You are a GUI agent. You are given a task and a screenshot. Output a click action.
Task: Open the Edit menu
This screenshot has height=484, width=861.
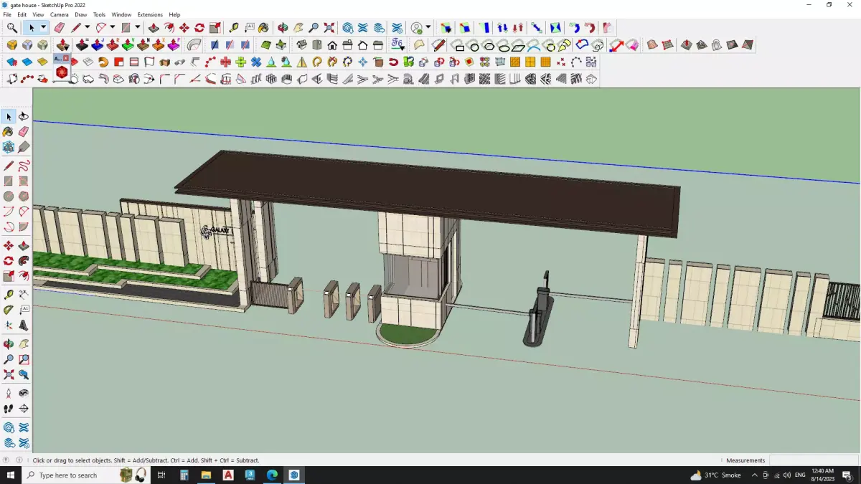coord(22,14)
